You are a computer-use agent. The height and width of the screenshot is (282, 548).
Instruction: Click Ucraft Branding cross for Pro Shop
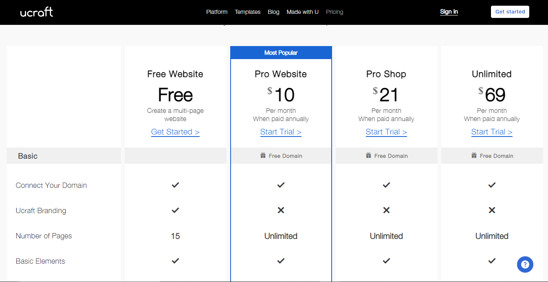pyautogui.click(x=386, y=210)
